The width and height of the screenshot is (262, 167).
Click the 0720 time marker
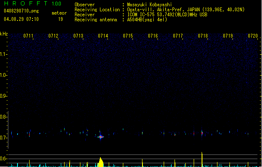(253, 36)
